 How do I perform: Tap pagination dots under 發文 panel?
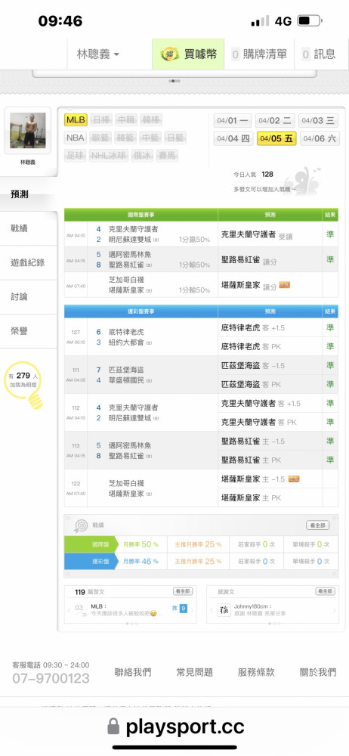click(x=130, y=624)
